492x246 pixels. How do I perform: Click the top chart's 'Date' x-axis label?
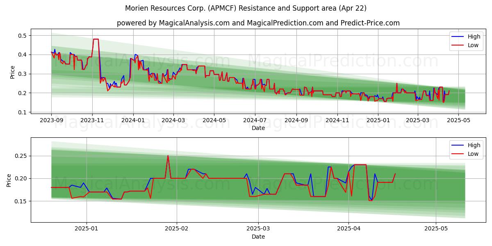tap(258, 128)
